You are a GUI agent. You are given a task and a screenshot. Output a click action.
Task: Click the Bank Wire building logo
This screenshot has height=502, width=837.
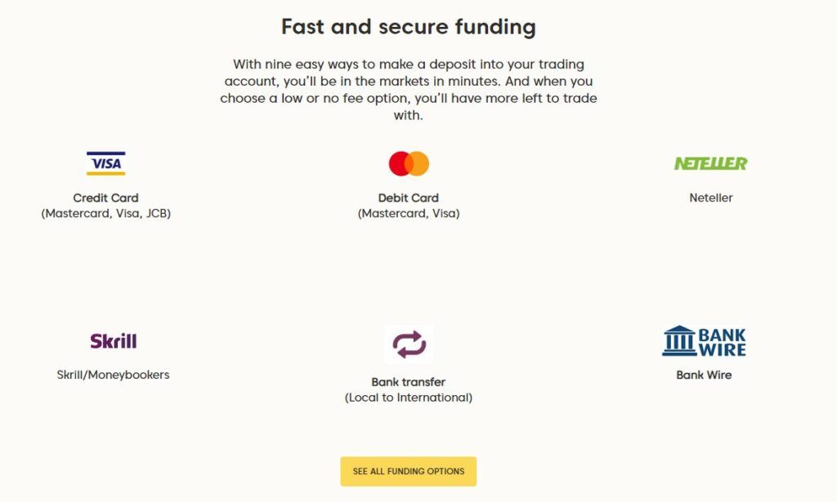pyautogui.click(x=704, y=341)
